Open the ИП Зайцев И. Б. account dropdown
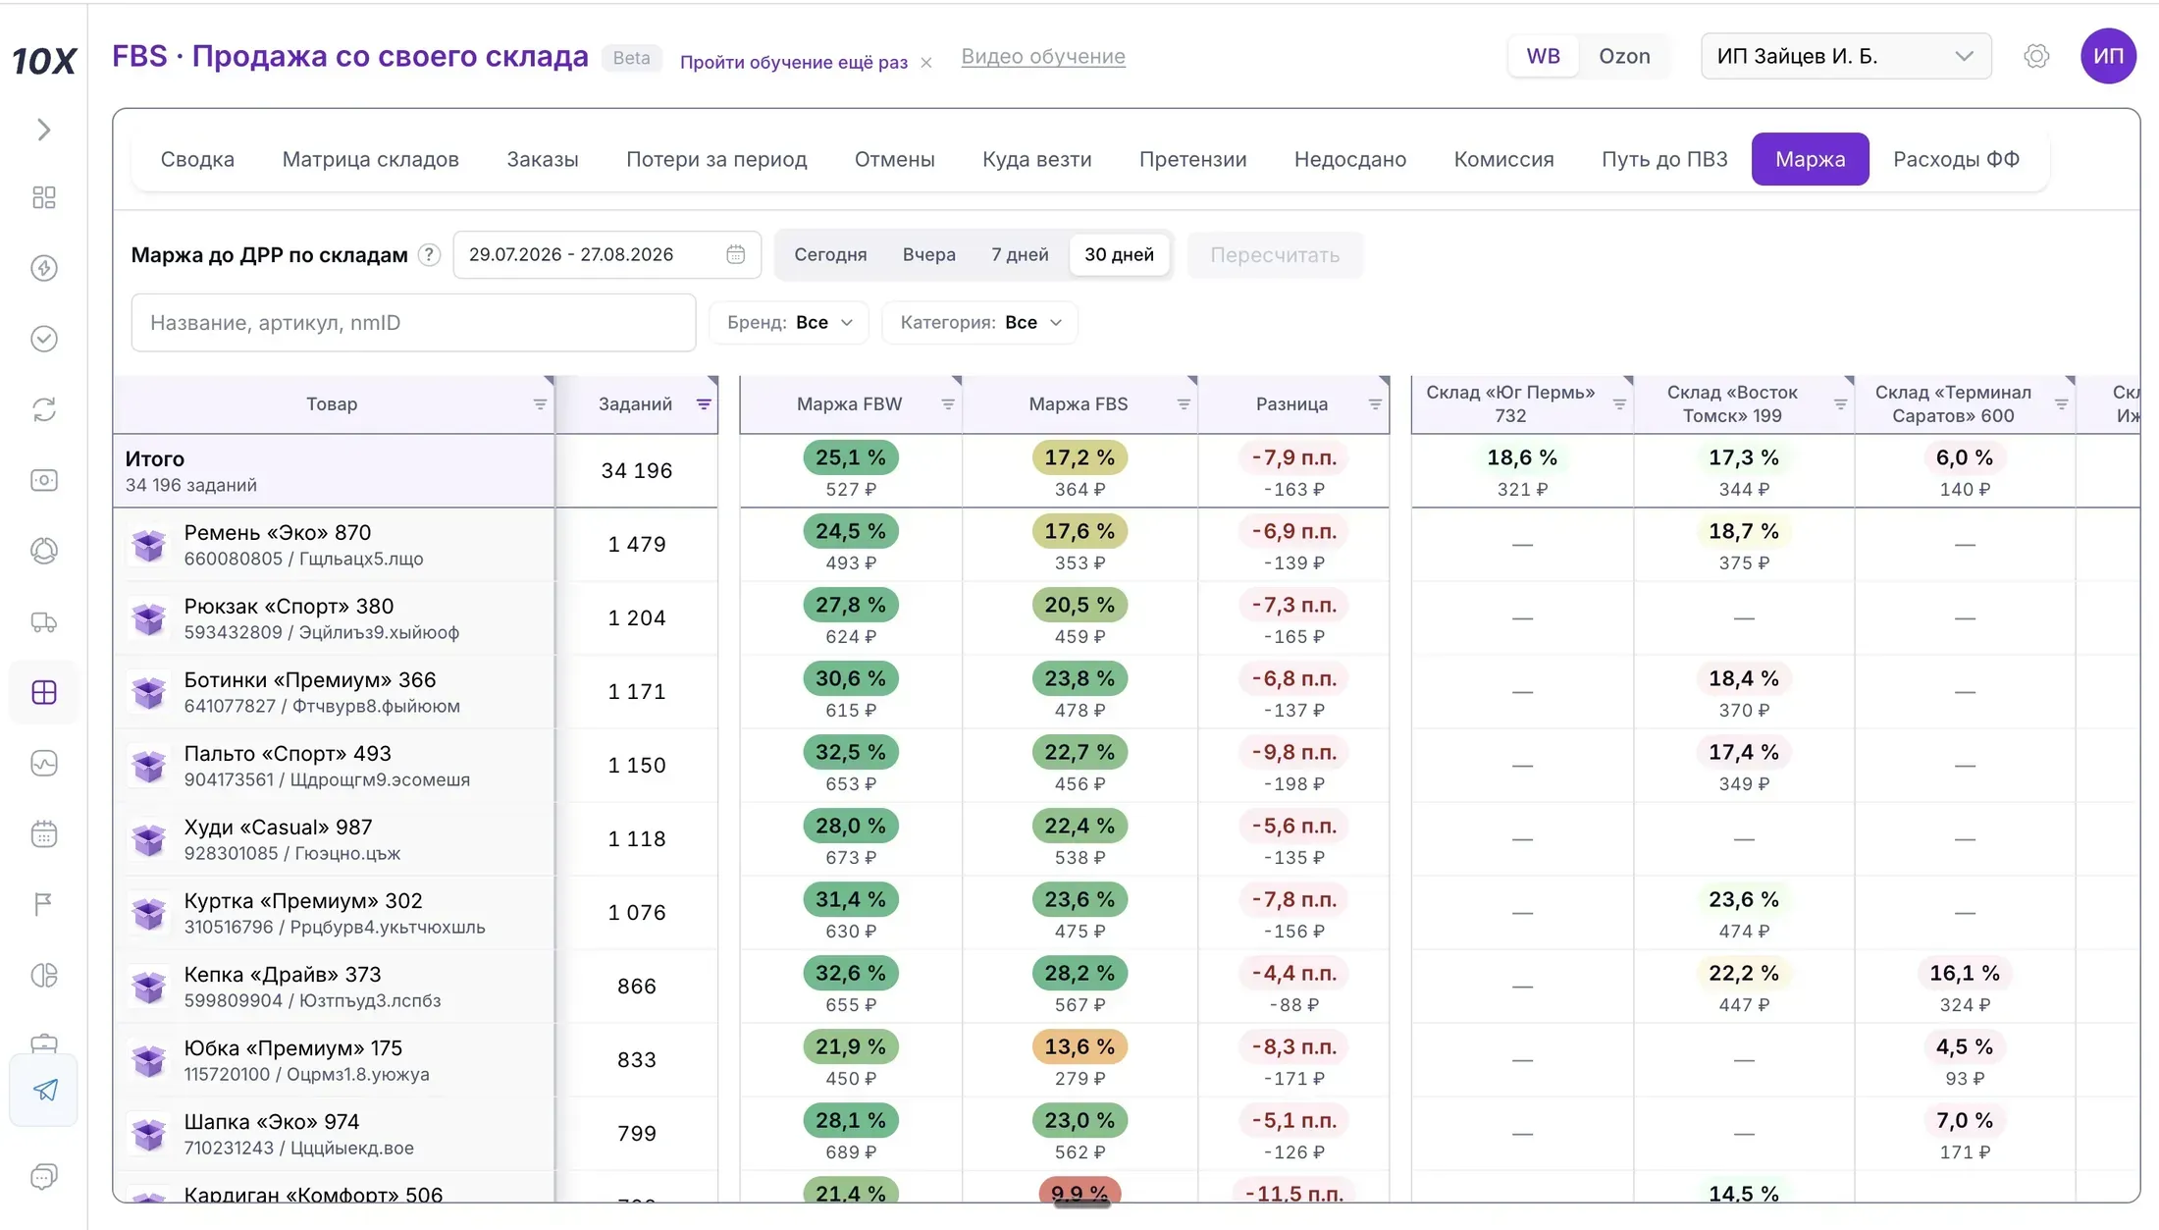2159x1230 pixels. (1845, 56)
